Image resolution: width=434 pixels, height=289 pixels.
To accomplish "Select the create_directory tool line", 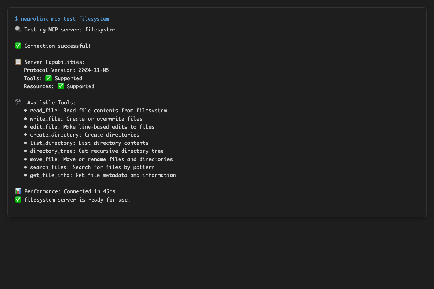I will pyautogui.click(x=84, y=135).
